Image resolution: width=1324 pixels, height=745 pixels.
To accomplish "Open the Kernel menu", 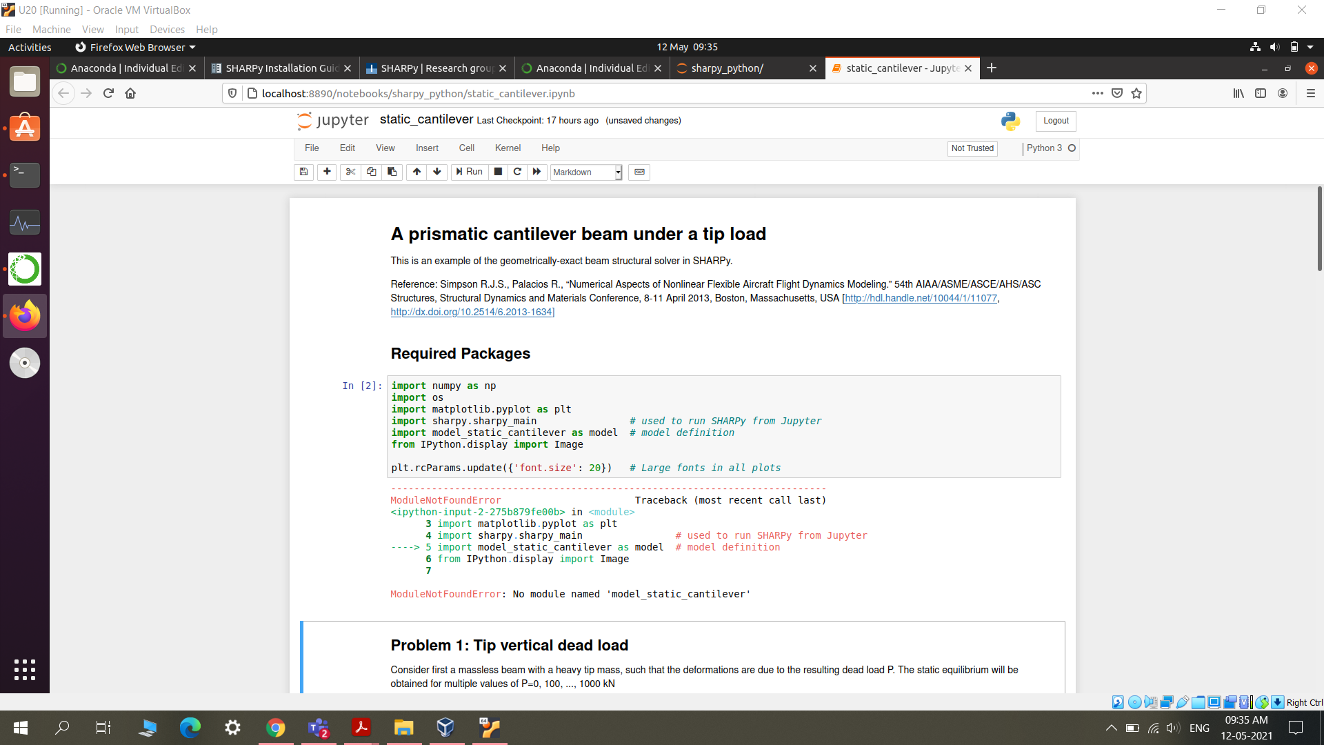I will 508,148.
